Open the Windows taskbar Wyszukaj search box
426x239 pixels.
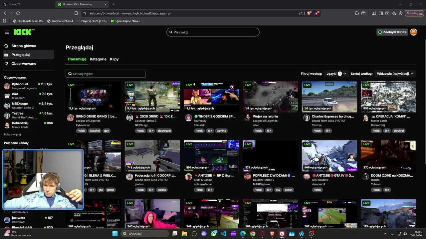coord(145,234)
